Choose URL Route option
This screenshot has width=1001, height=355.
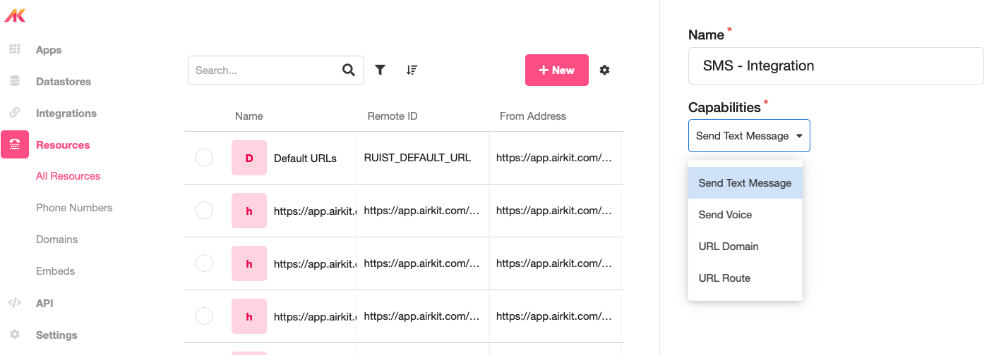(x=745, y=278)
